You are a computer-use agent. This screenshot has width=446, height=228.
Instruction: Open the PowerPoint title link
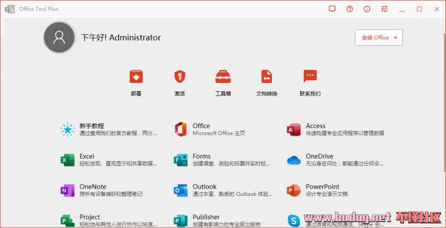pos(323,187)
